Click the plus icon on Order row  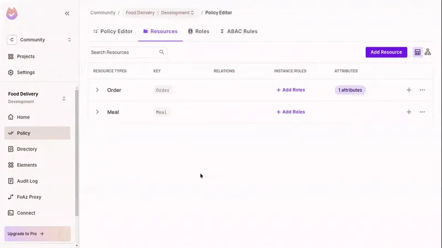409,90
